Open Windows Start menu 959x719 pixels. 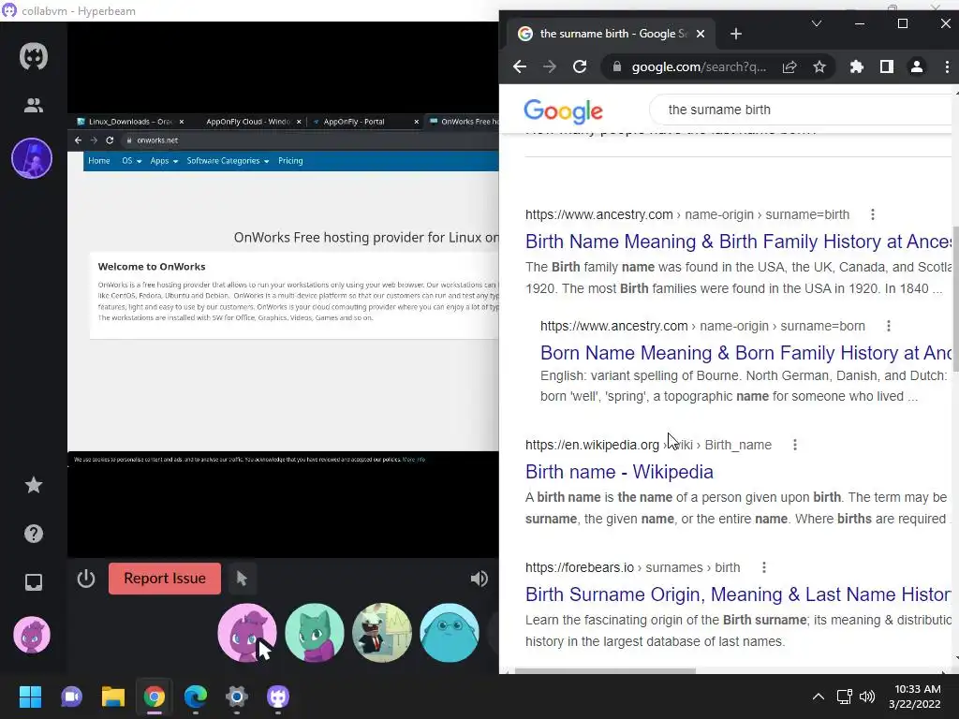pyautogui.click(x=30, y=697)
